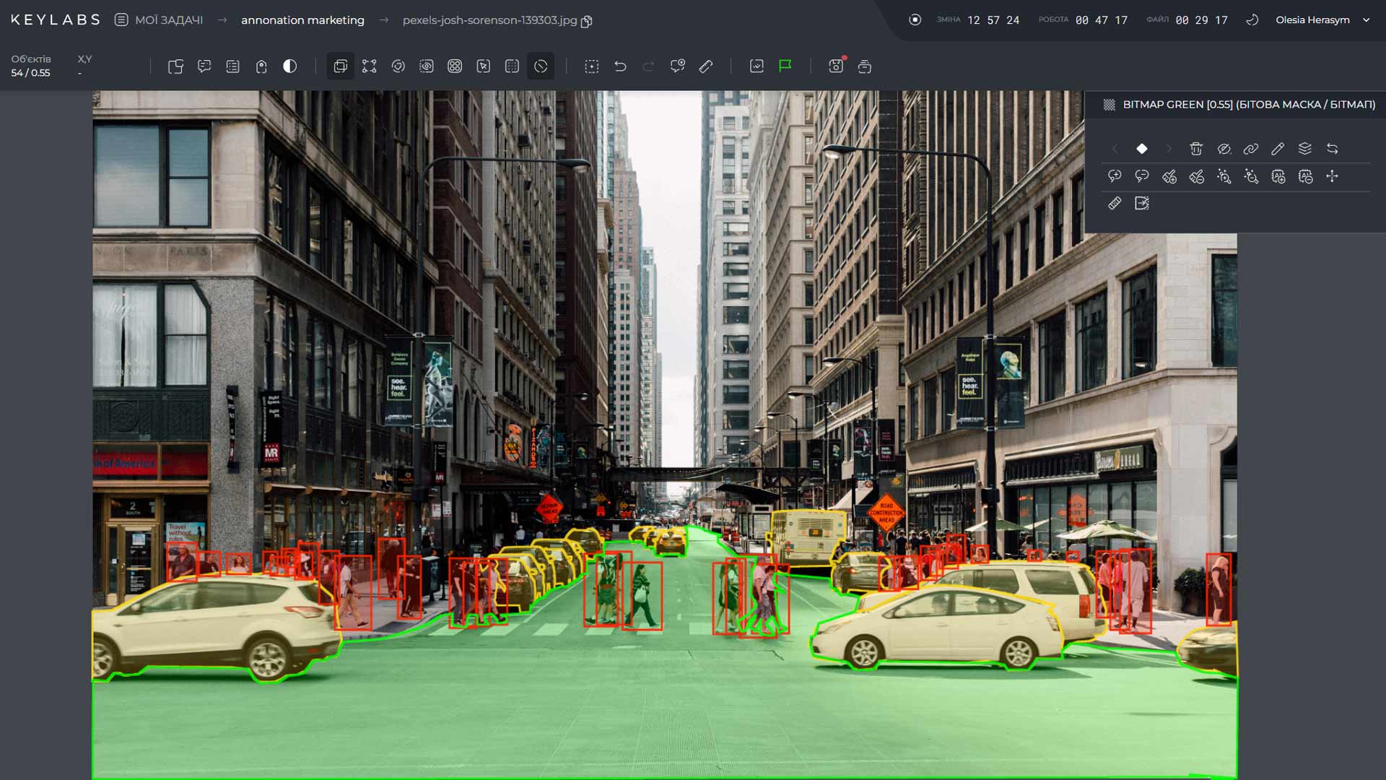Viewport: 1386px width, 780px height.
Task: Open the pencil edit tool for BITMAP GREEN
Action: 1278,149
